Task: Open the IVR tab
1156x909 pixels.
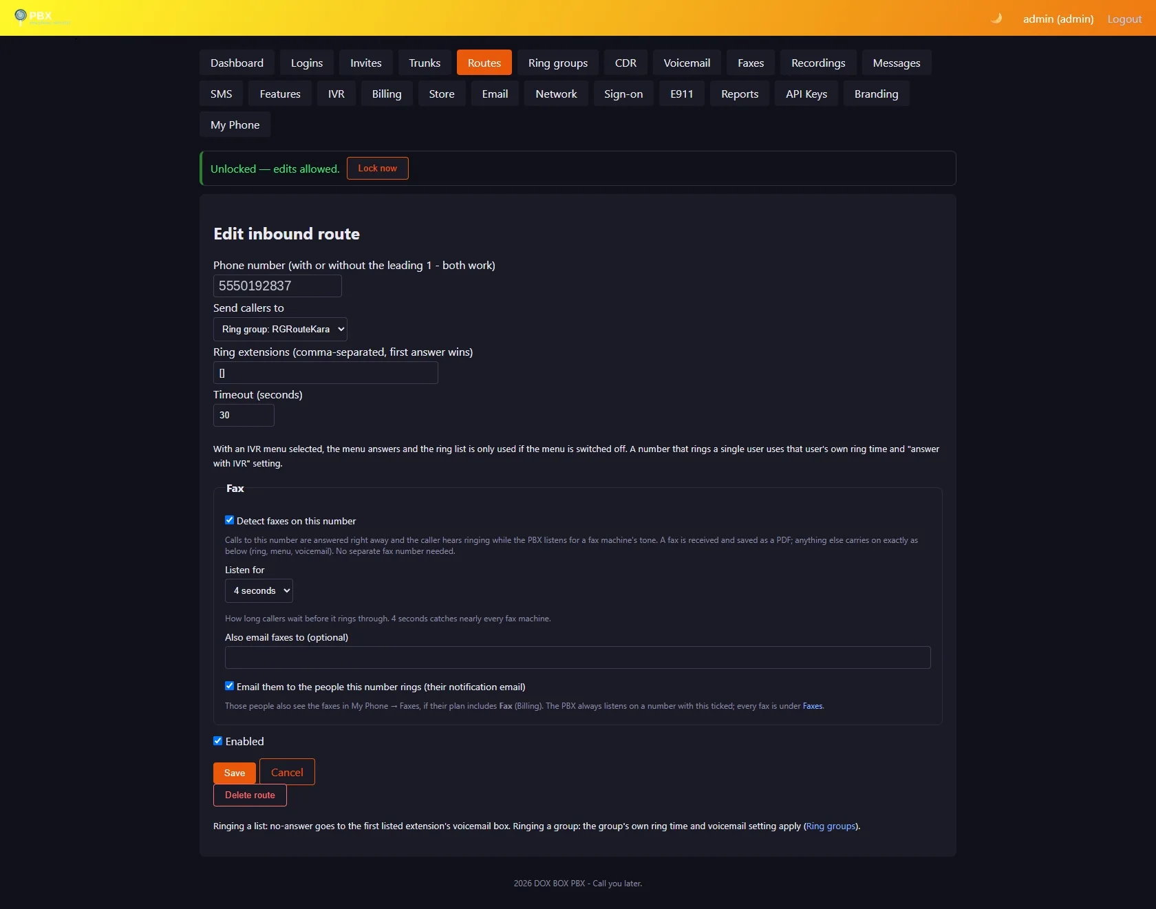Action: pos(336,94)
